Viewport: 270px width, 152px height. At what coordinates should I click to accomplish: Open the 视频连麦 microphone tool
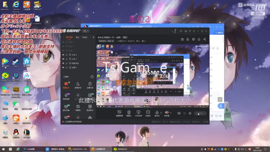tap(66, 97)
